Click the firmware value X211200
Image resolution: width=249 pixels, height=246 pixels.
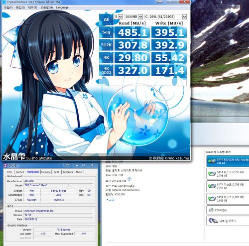(x=120, y=194)
